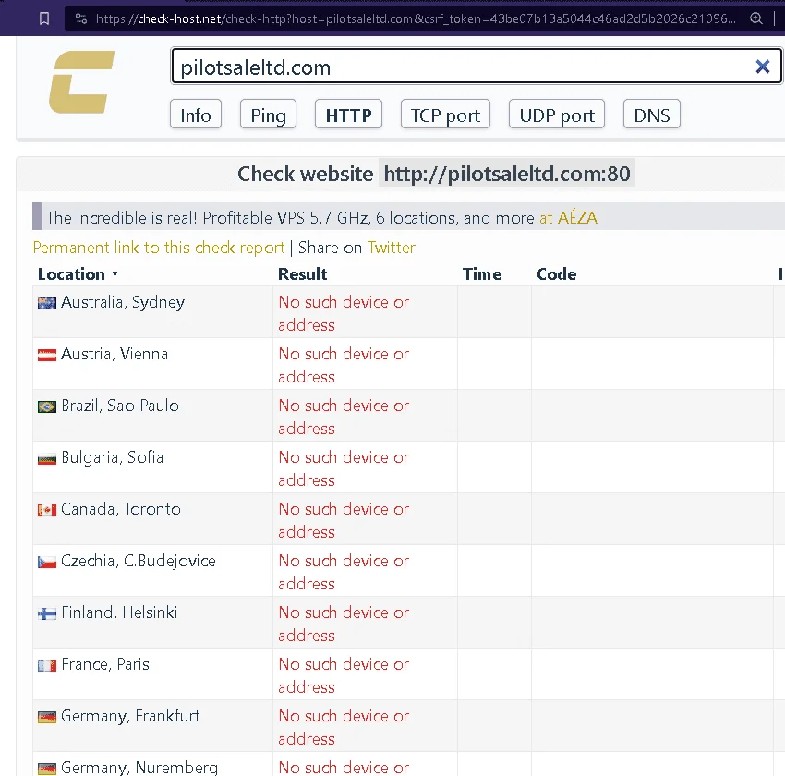
Task: Click the Czechia flag icon
Action: [47, 562]
